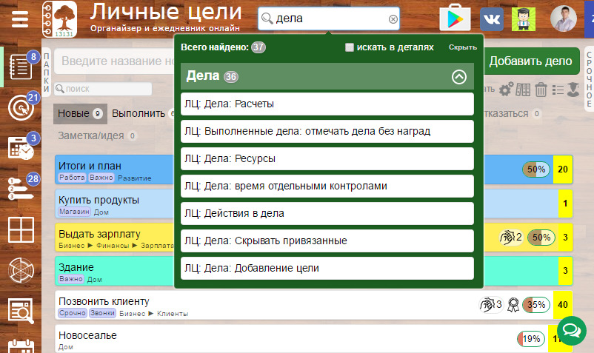Open the Новоселье task
The image size is (594, 353).
pos(87,335)
